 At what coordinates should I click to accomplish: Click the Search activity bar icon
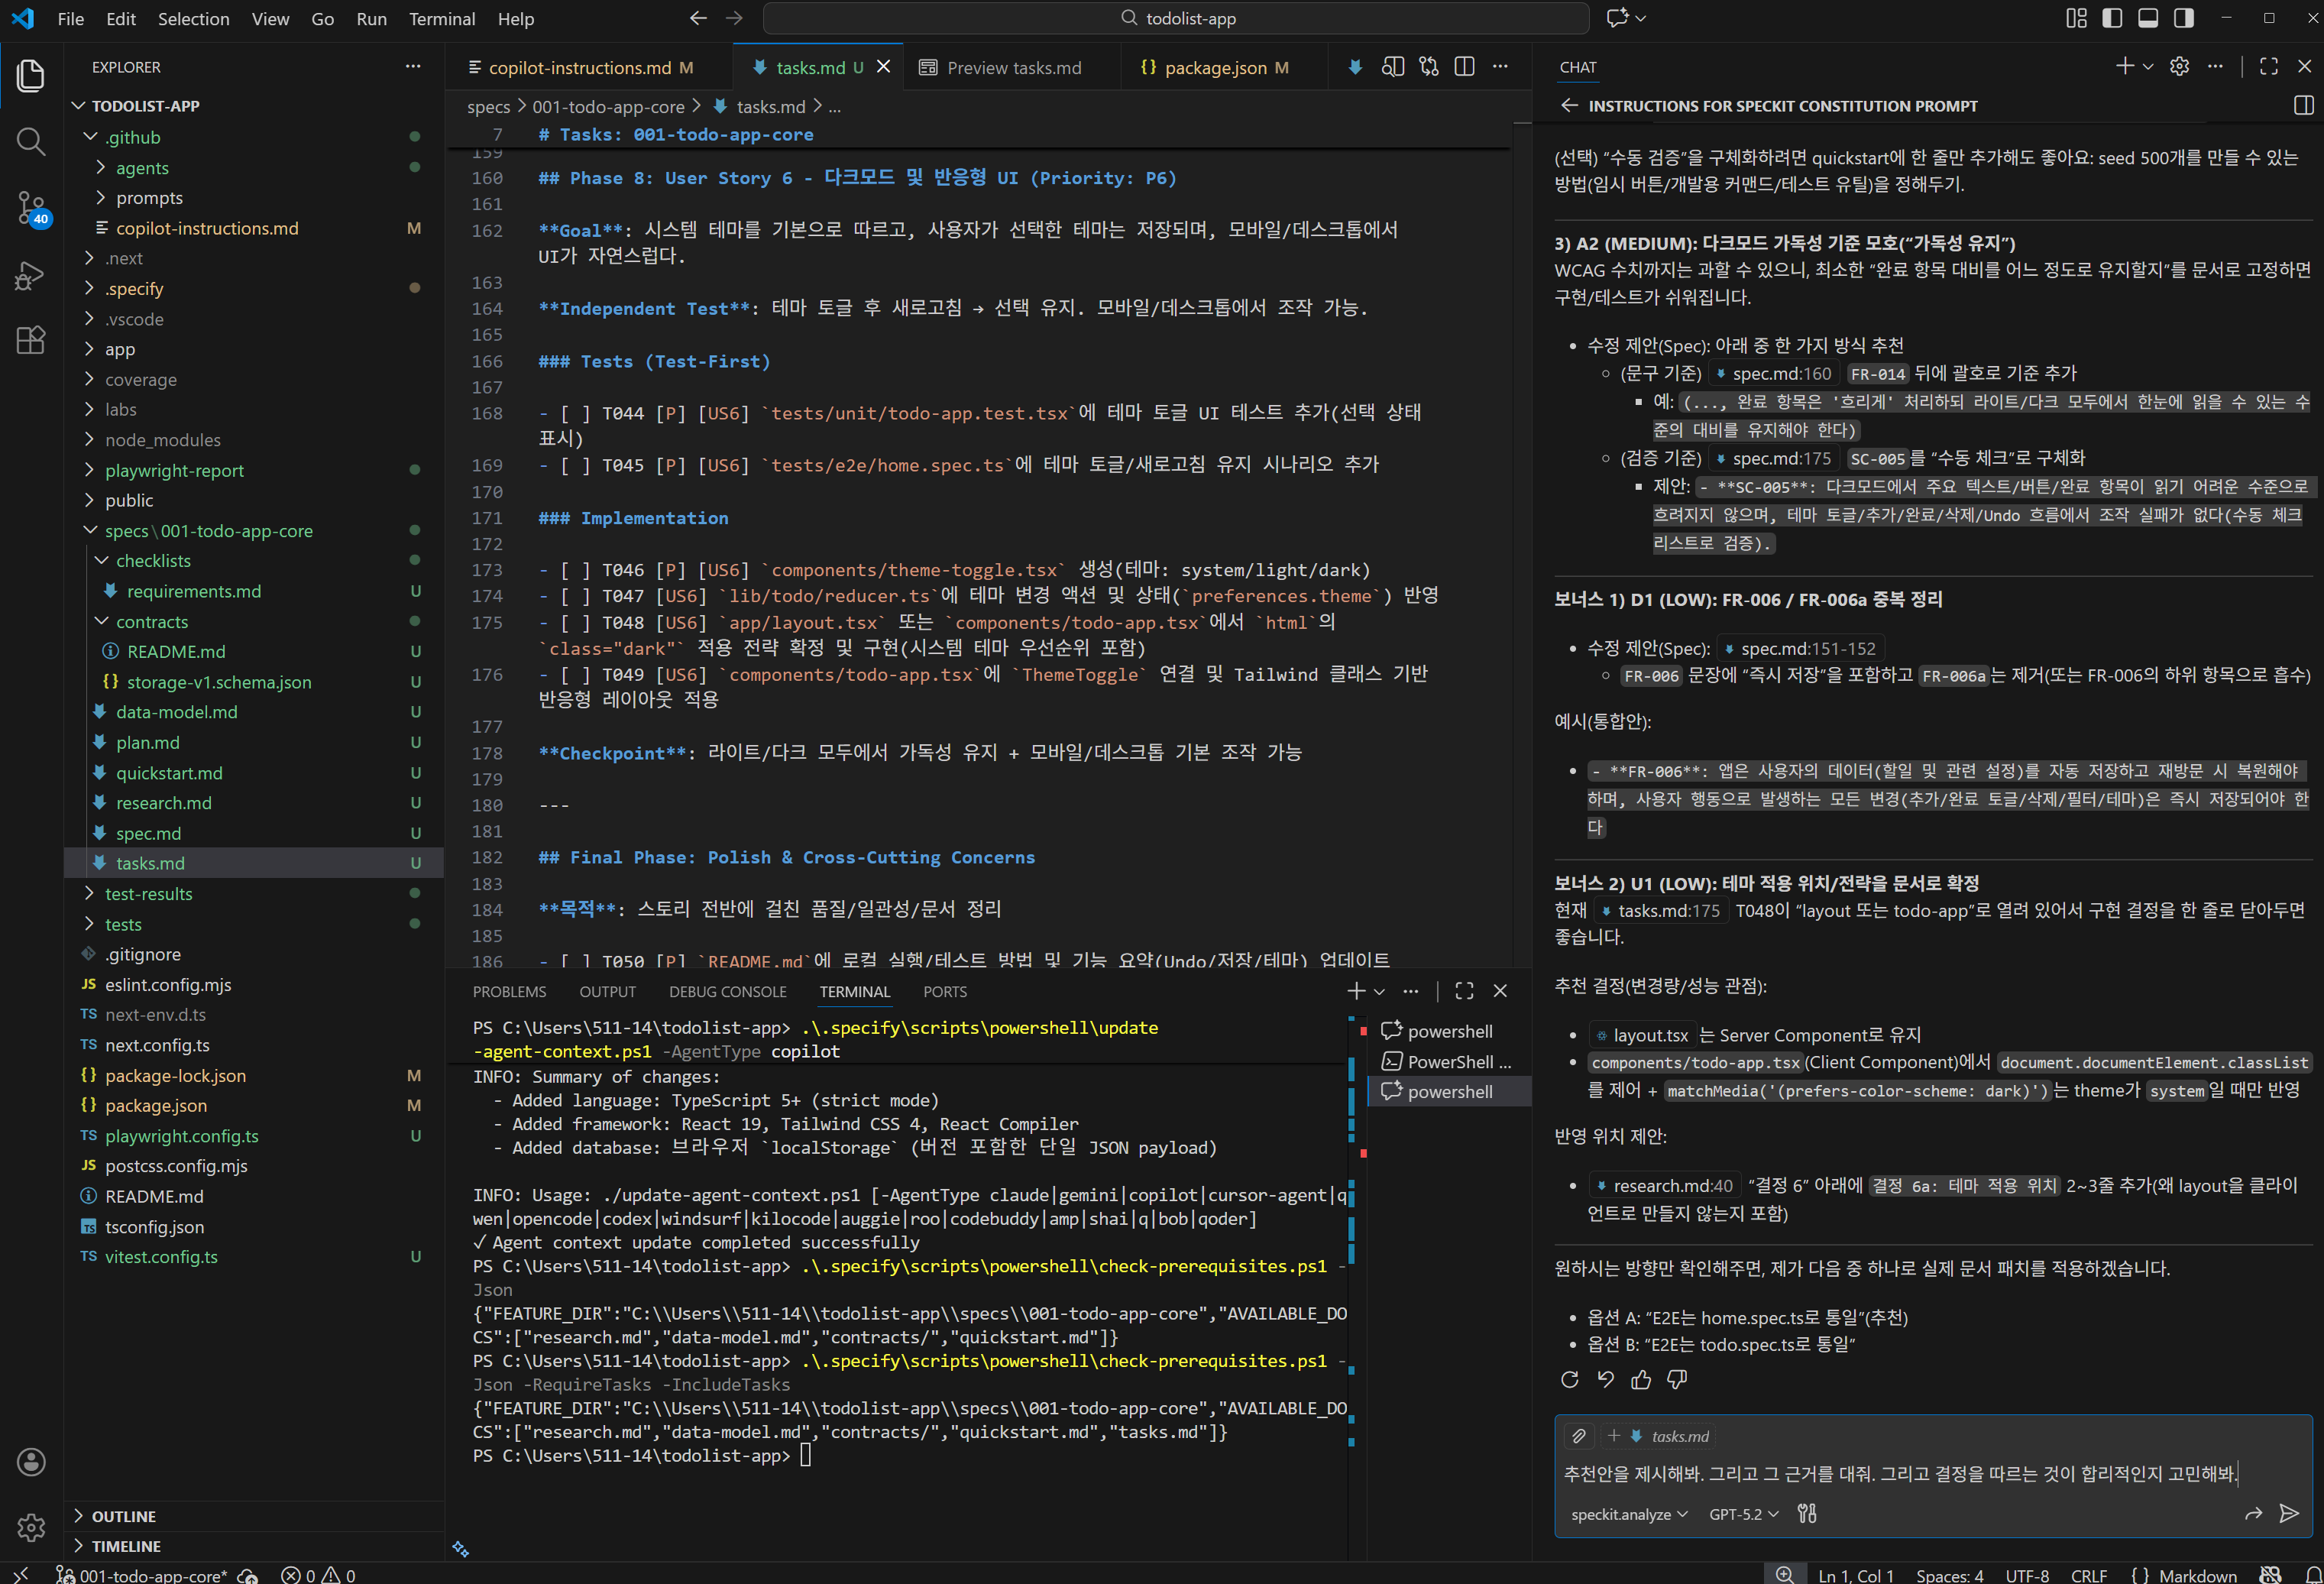[x=31, y=142]
